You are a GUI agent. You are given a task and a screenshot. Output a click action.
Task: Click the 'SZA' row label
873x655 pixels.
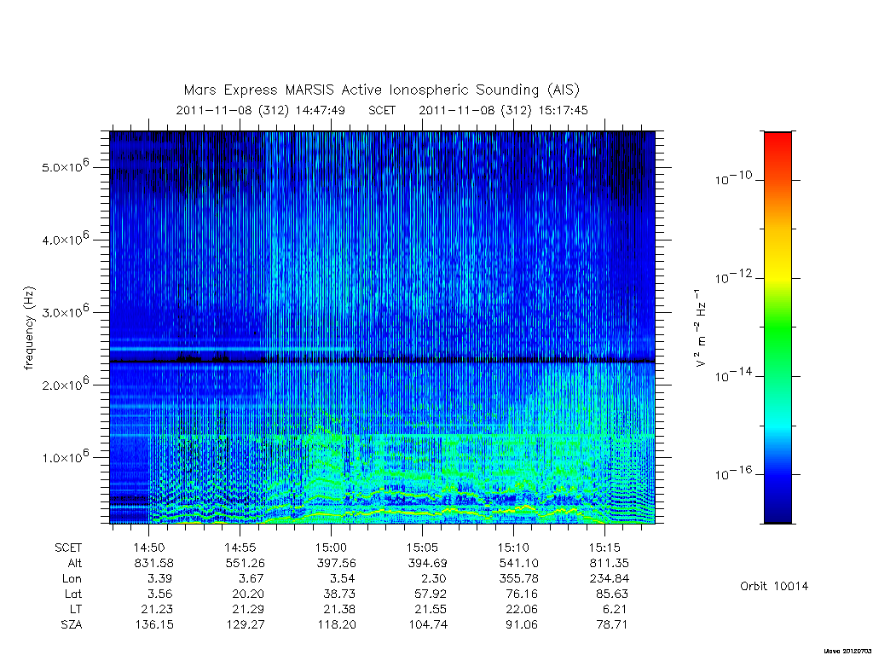click(x=72, y=625)
